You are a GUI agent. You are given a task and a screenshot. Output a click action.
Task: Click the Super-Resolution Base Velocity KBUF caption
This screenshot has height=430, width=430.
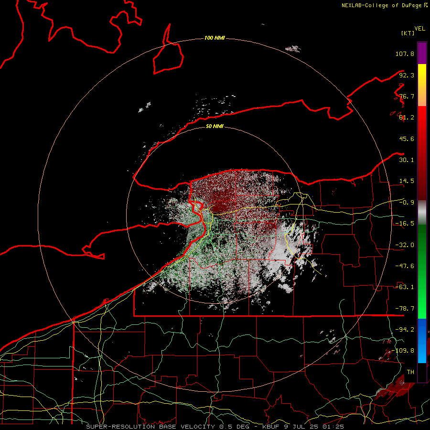coord(215,427)
